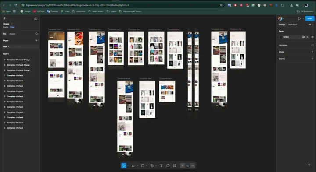Open the Google bookmark
316x172 pixels.
25,11
